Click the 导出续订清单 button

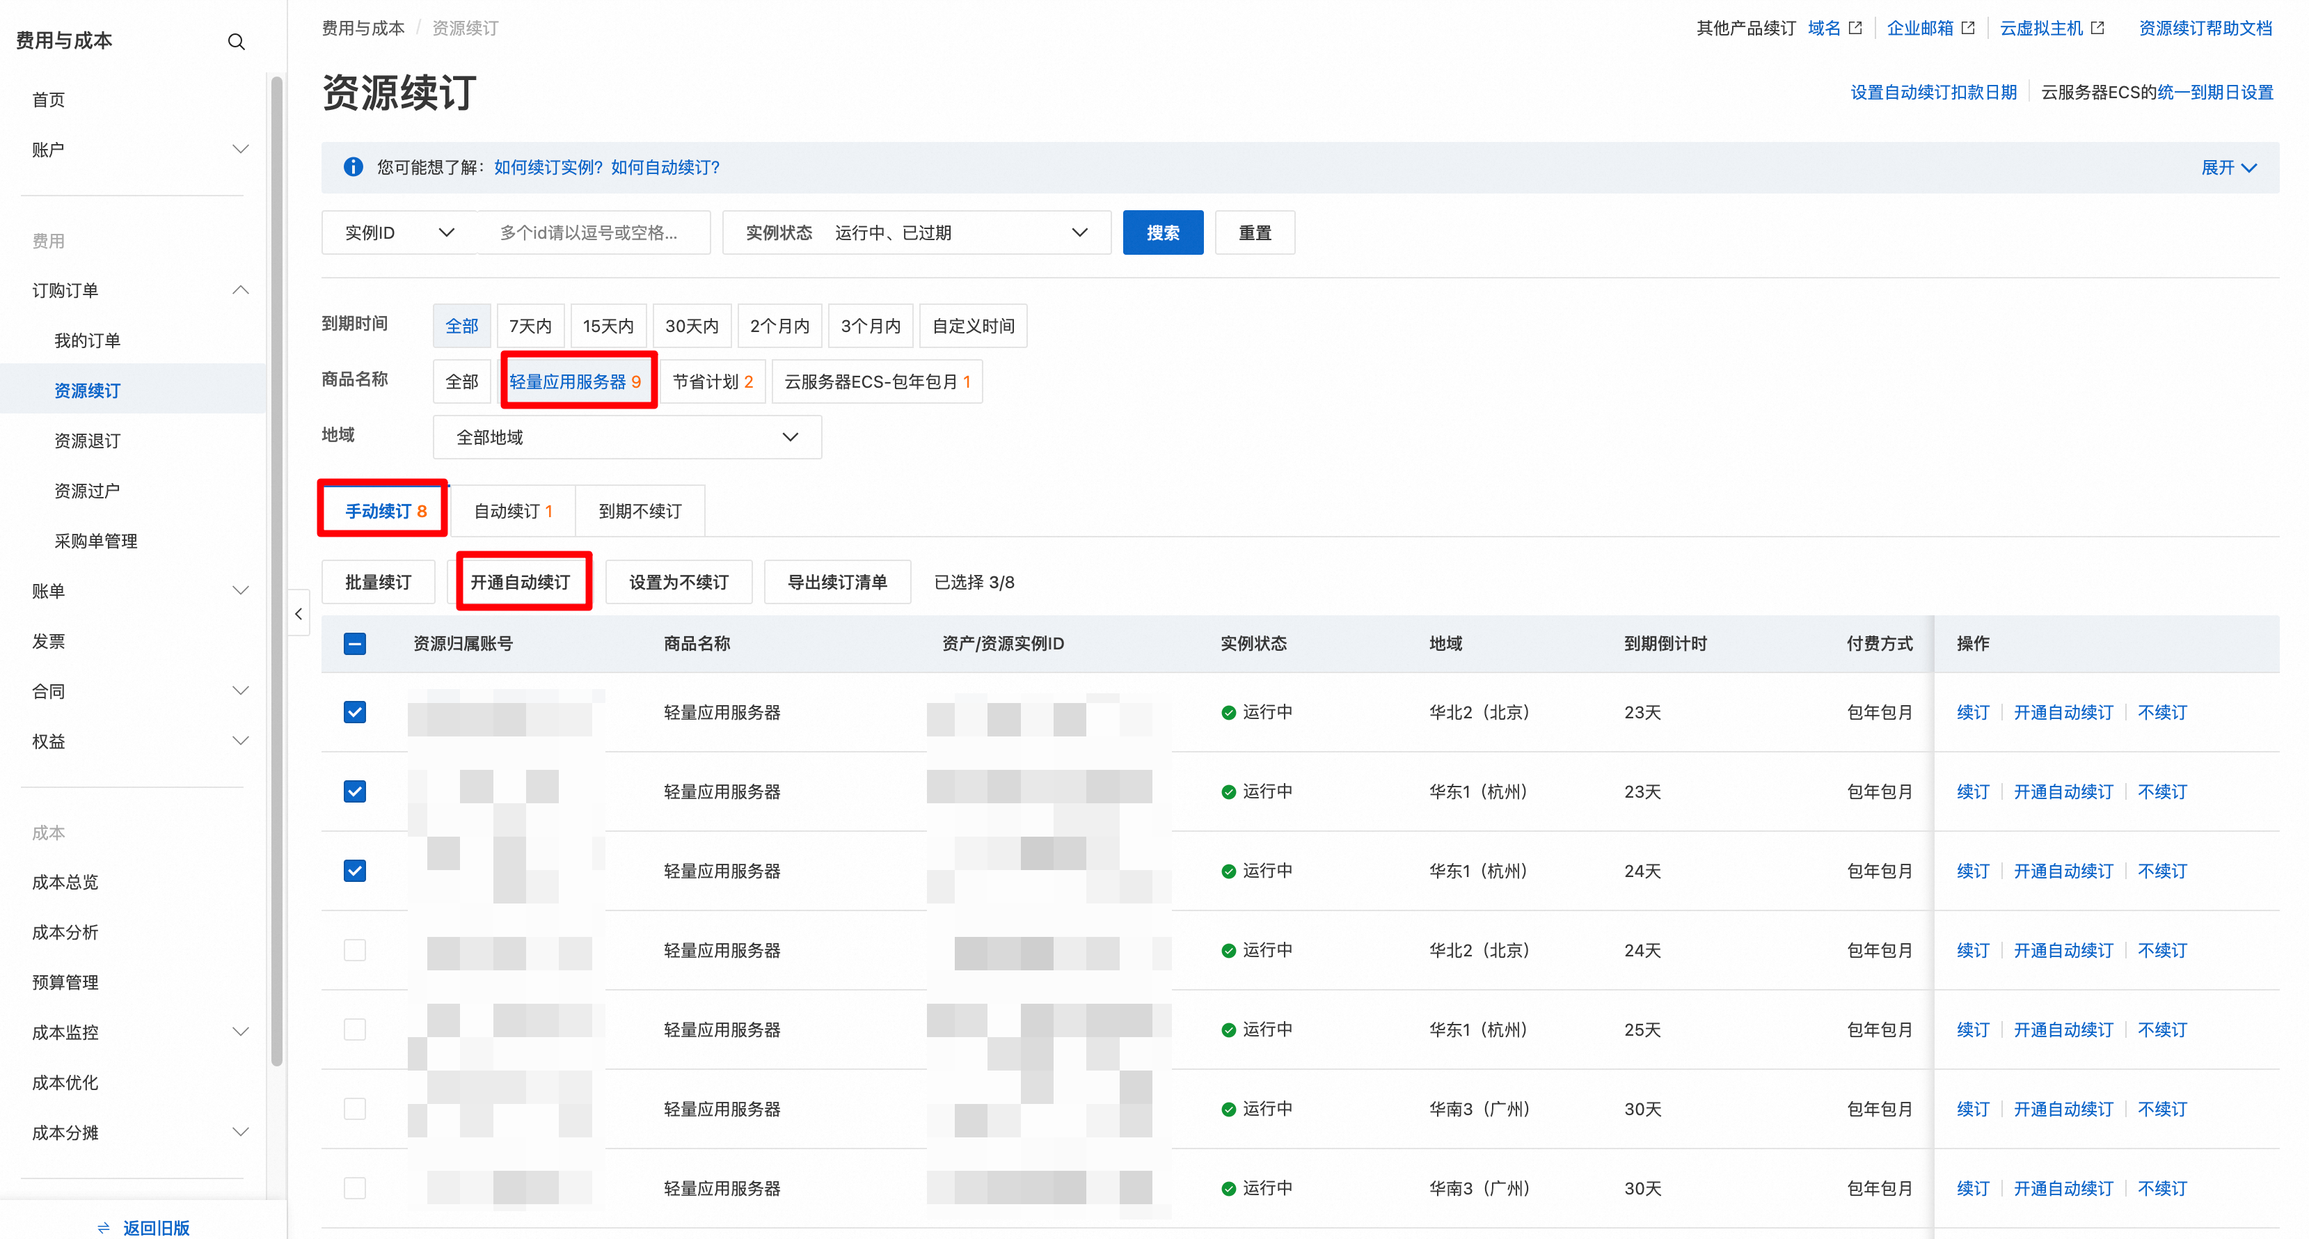point(837,582)
